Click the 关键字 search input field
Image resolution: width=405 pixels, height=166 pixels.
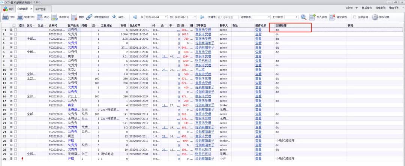tap(227, 17)
